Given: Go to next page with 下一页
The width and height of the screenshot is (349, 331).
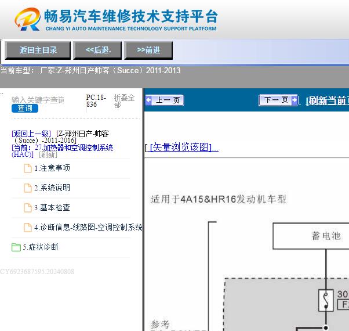Looking at the screenshot, I should (278, 100).
